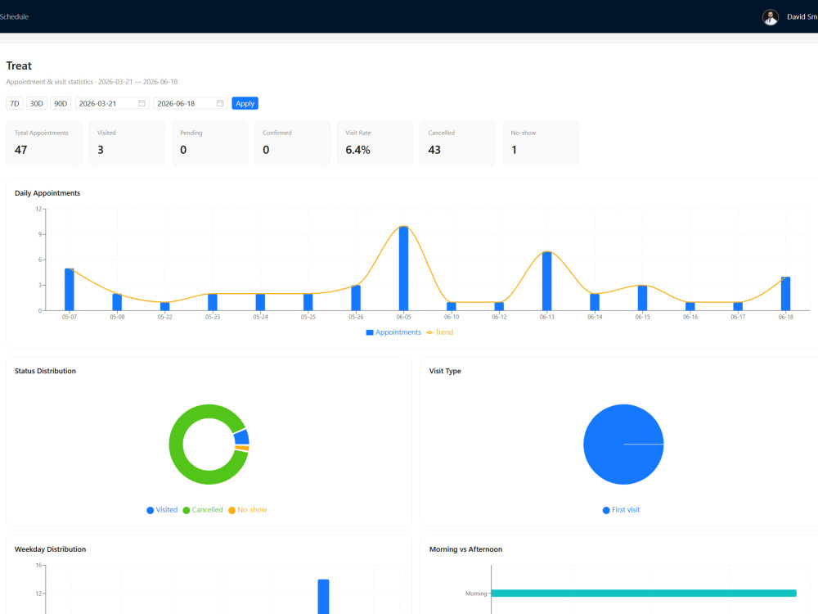Open the start date calendar icon

pos(142,103)
